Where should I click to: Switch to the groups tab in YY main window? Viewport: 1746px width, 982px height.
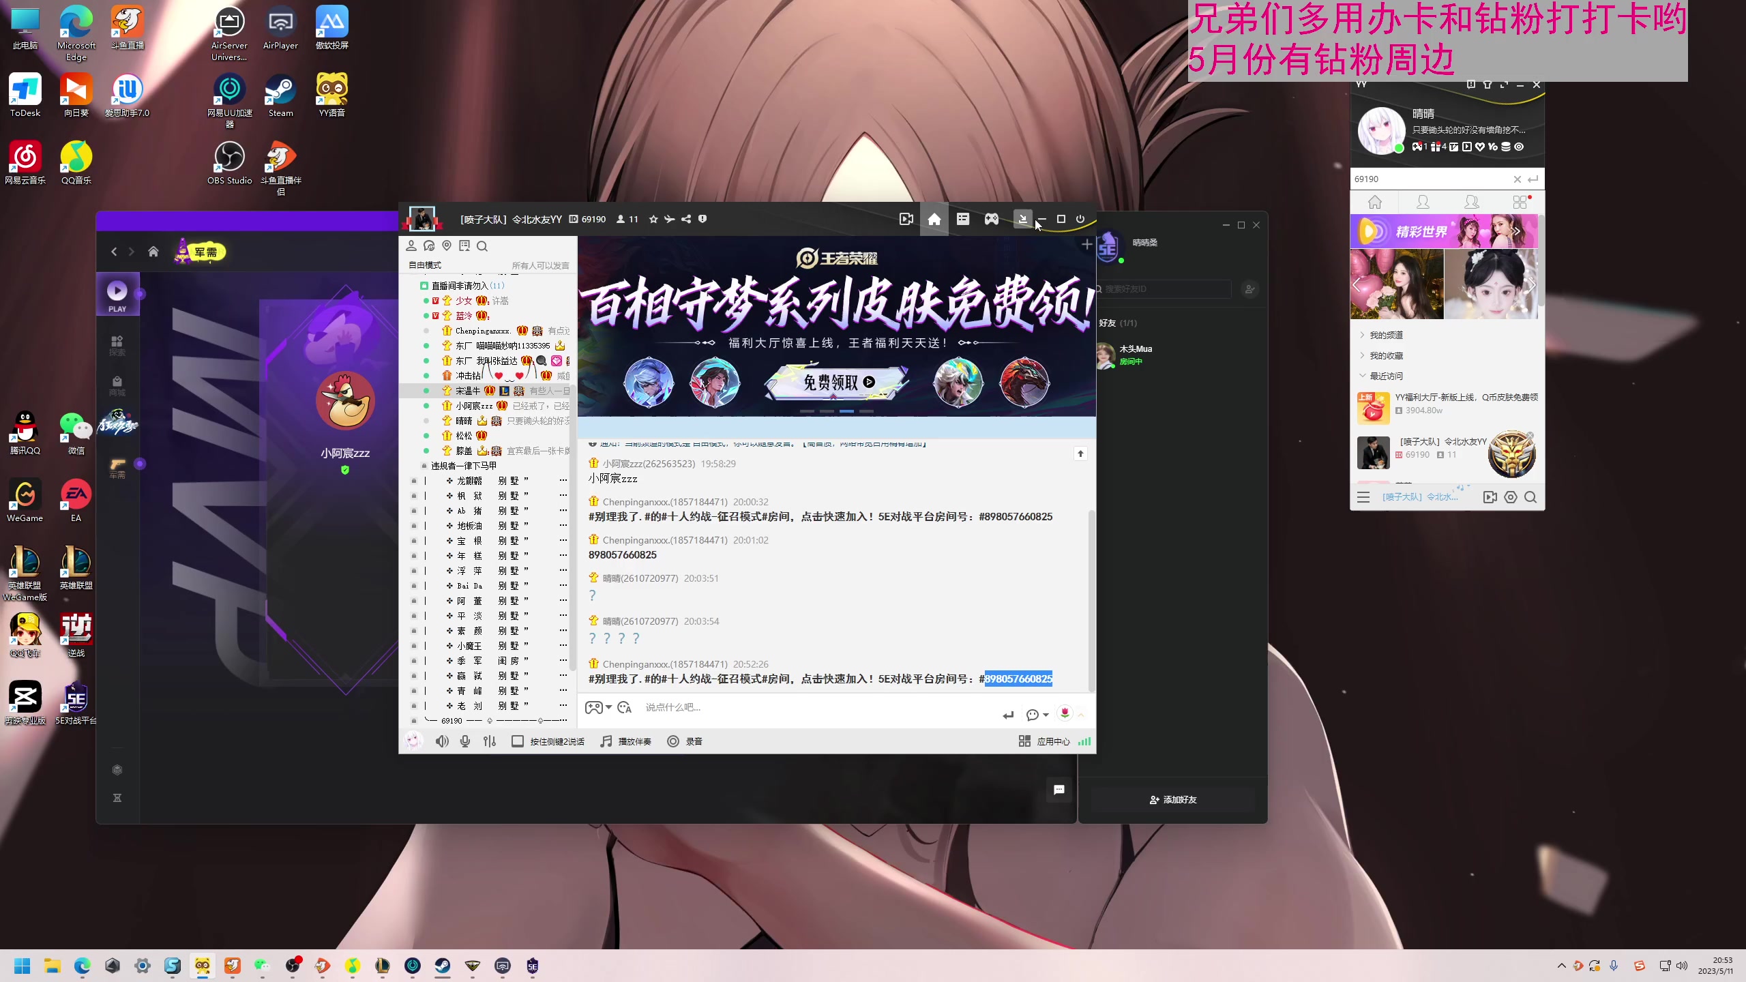pos(1472,202)
